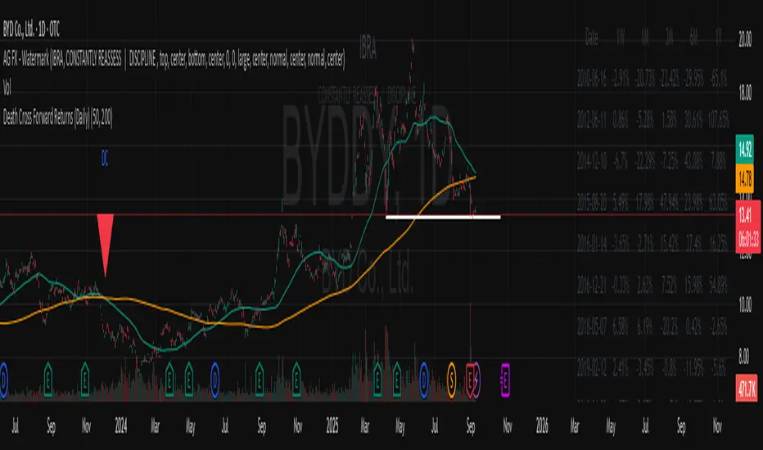763x450 pixels.
Task: Select the white horizontal support line
Action: click(x=443, y=217)
